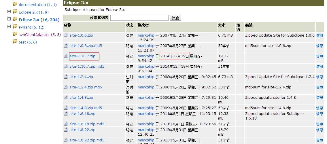
Task: Open 信息 link for site-1.2.4.zip
Action: coord(320,77)
